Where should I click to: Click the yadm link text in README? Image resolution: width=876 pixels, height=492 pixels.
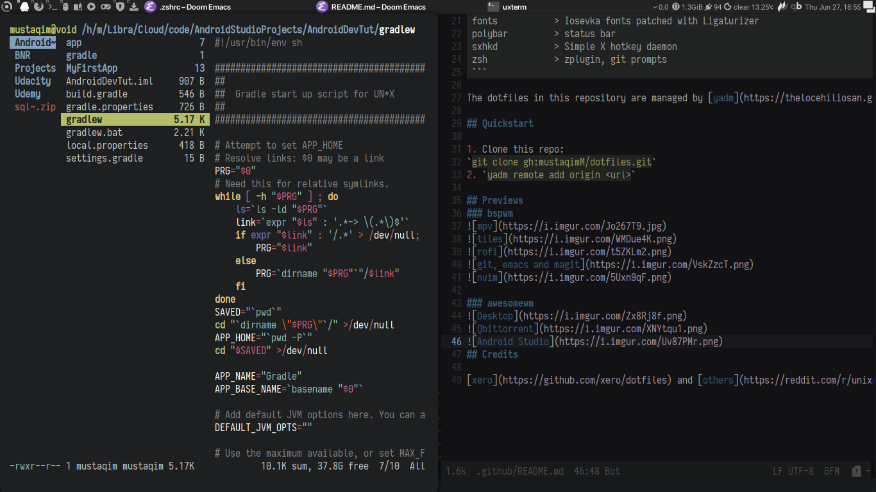[723, 98]
